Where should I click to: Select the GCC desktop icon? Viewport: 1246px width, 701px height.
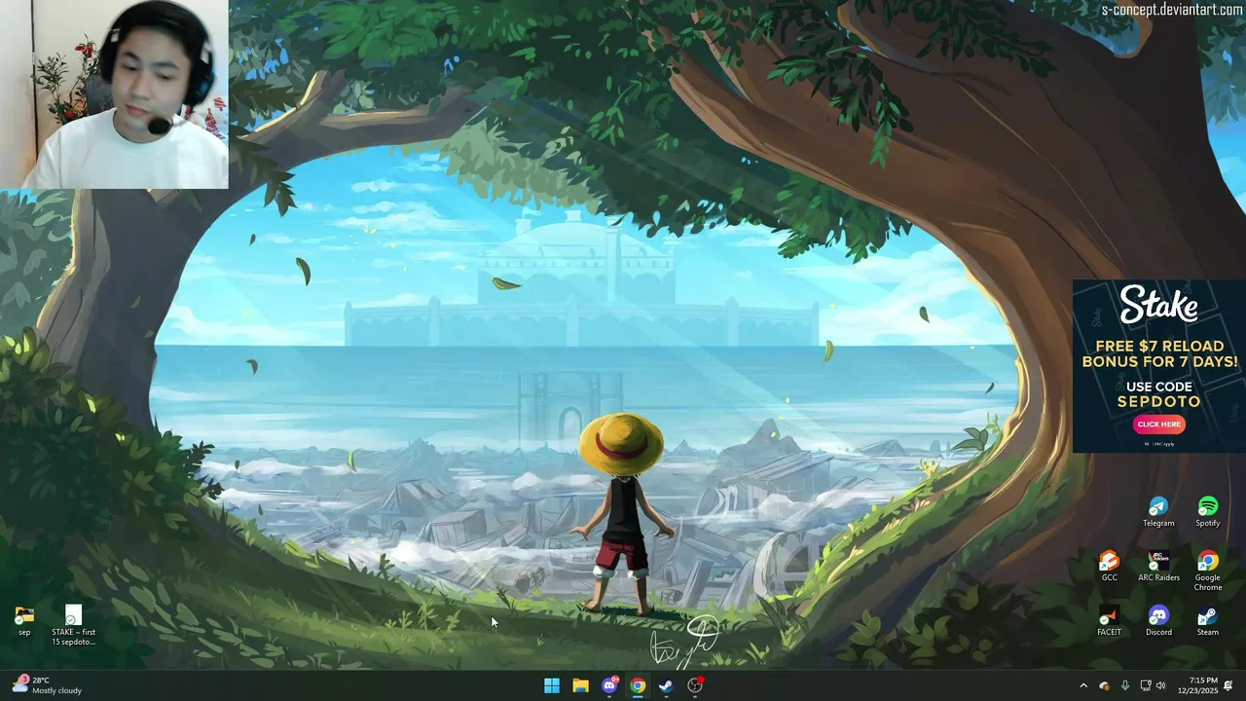(1109, 566)
